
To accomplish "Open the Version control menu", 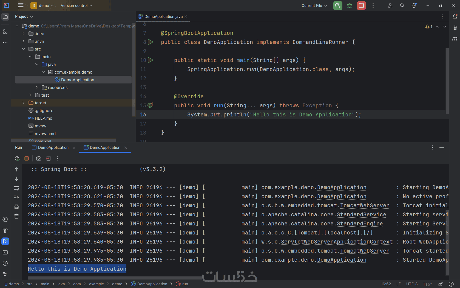I will click(76, 5).
